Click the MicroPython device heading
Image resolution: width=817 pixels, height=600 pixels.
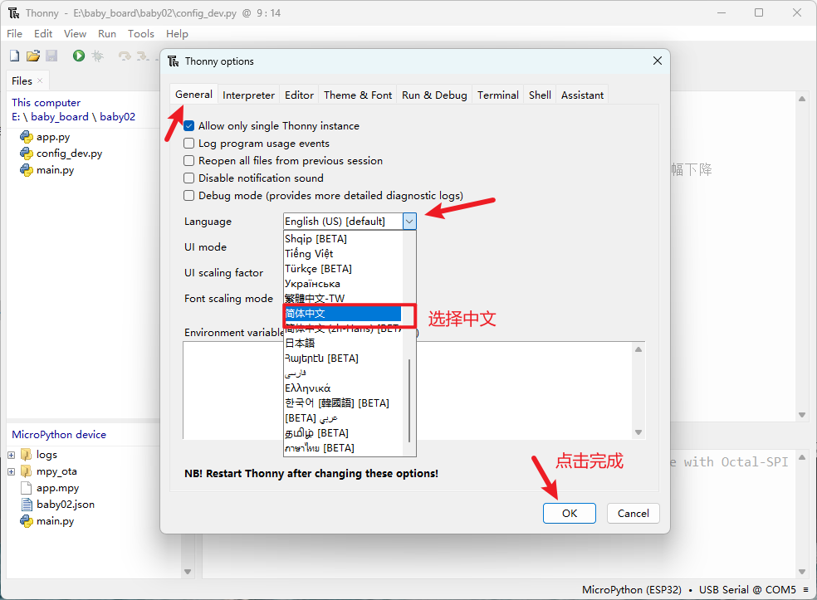pyautogui.click(x=59, y=435)
